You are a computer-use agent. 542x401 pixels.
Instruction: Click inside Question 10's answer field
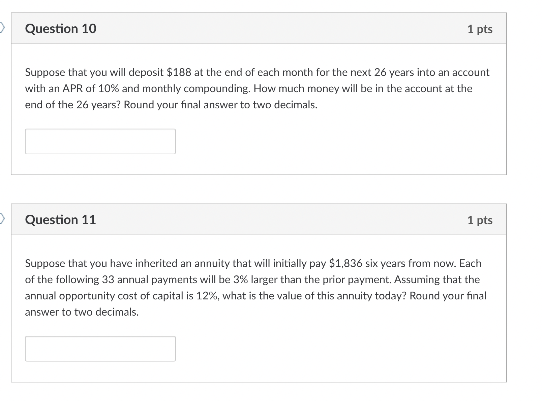100,141
